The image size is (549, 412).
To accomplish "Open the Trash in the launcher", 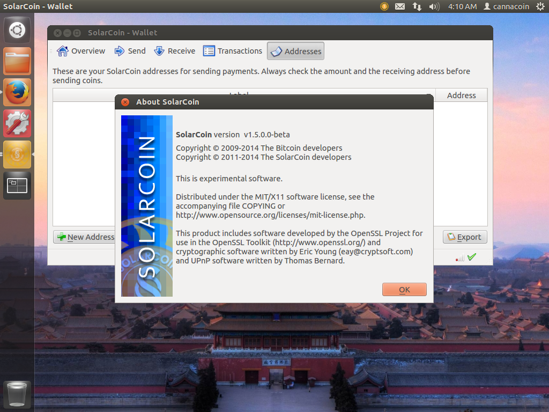I will (x=17, y=394).
